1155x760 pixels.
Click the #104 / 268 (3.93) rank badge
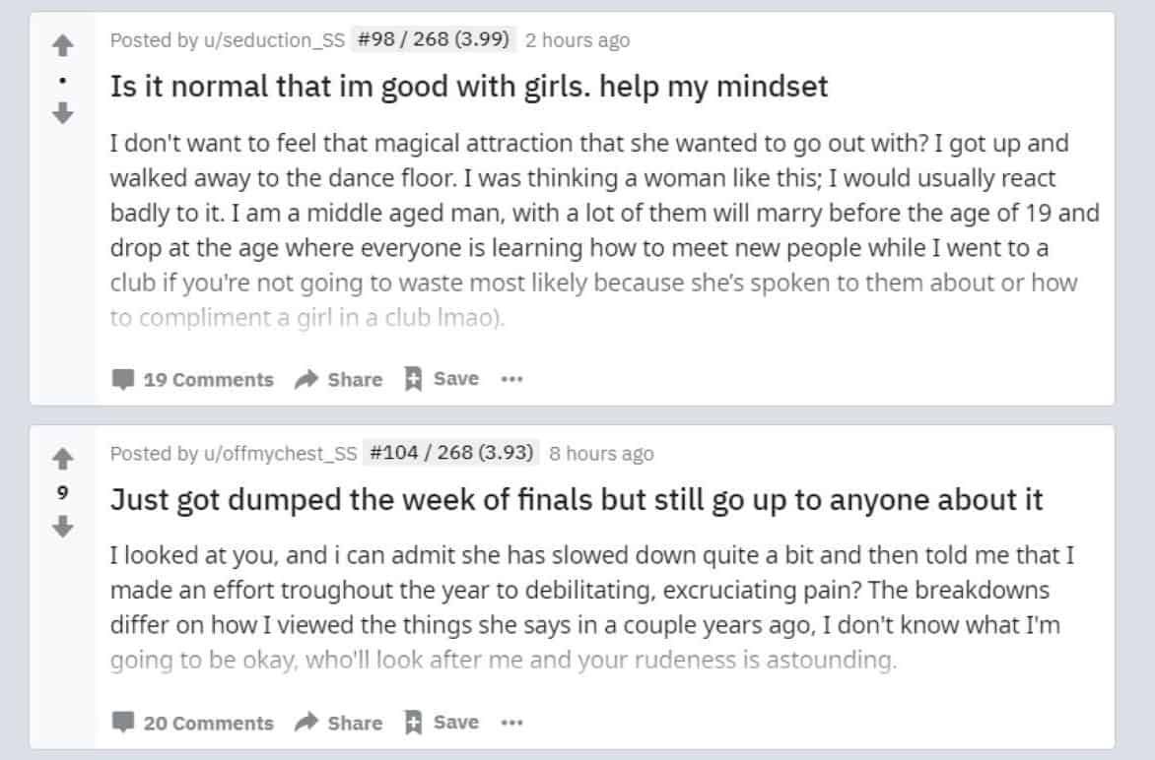pos(451,453)
